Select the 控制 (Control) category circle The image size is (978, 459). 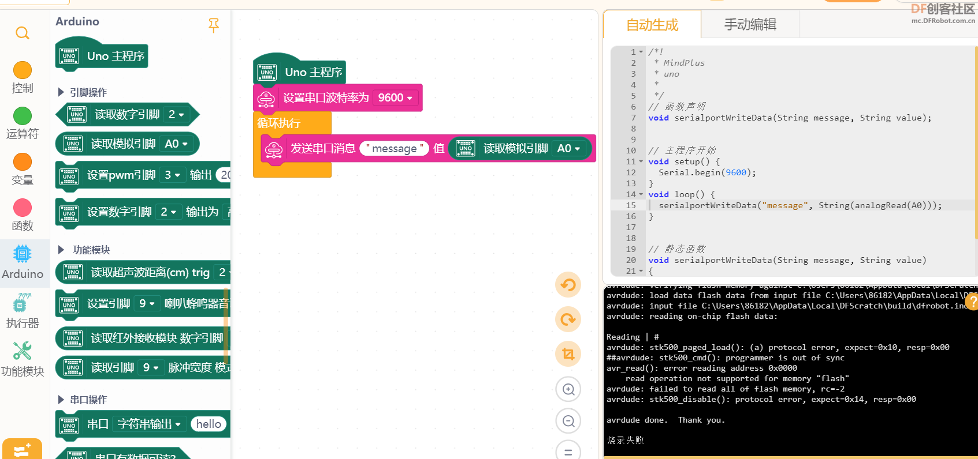[23, 70]
